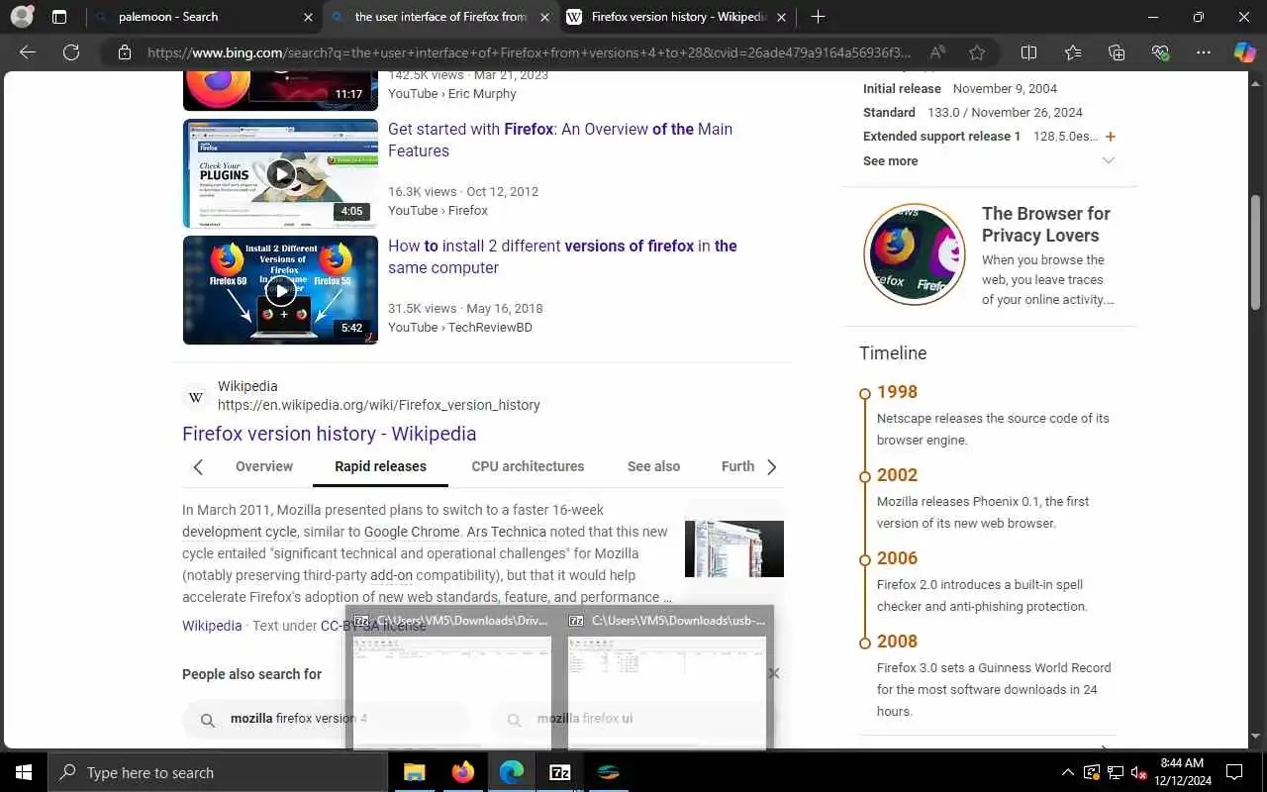The height and width of the screenshot is (792, 1267).
Task: Open File Explorer from the taskbar
Action: coord(414,772)
